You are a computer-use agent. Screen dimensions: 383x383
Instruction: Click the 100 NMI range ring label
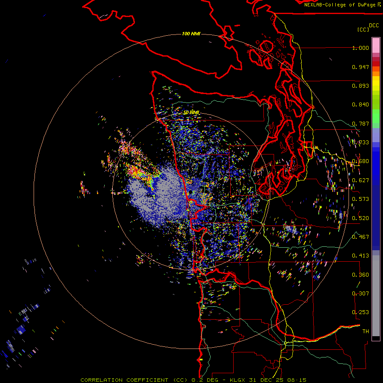(191, 34)
